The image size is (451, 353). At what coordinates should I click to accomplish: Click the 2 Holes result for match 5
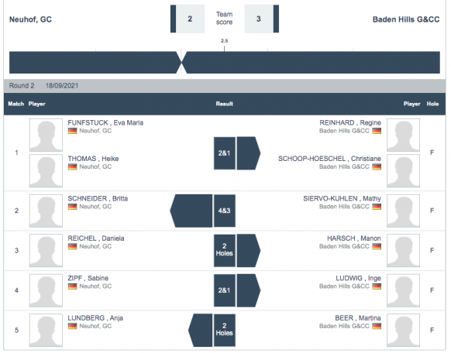225,330
